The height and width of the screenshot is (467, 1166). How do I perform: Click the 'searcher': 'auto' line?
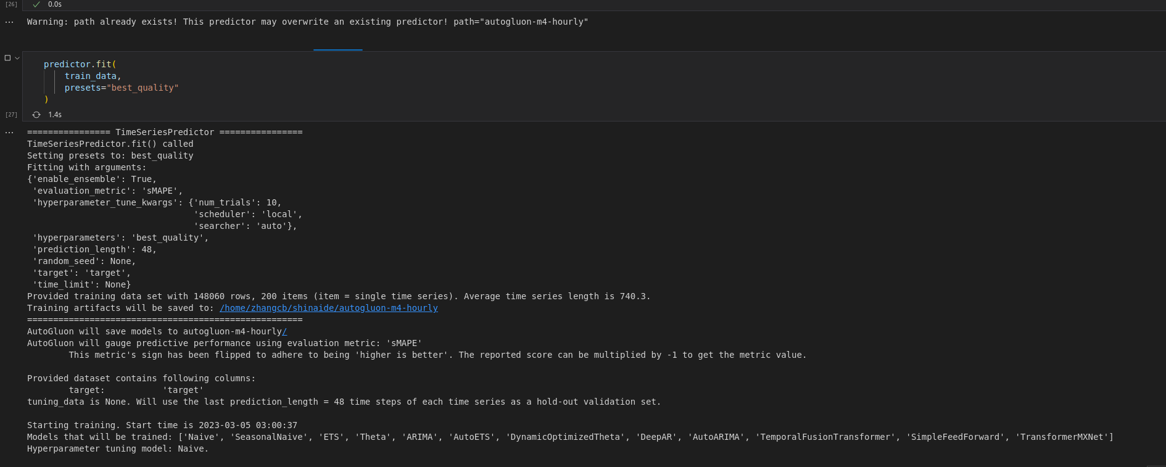tap(246, 226)
